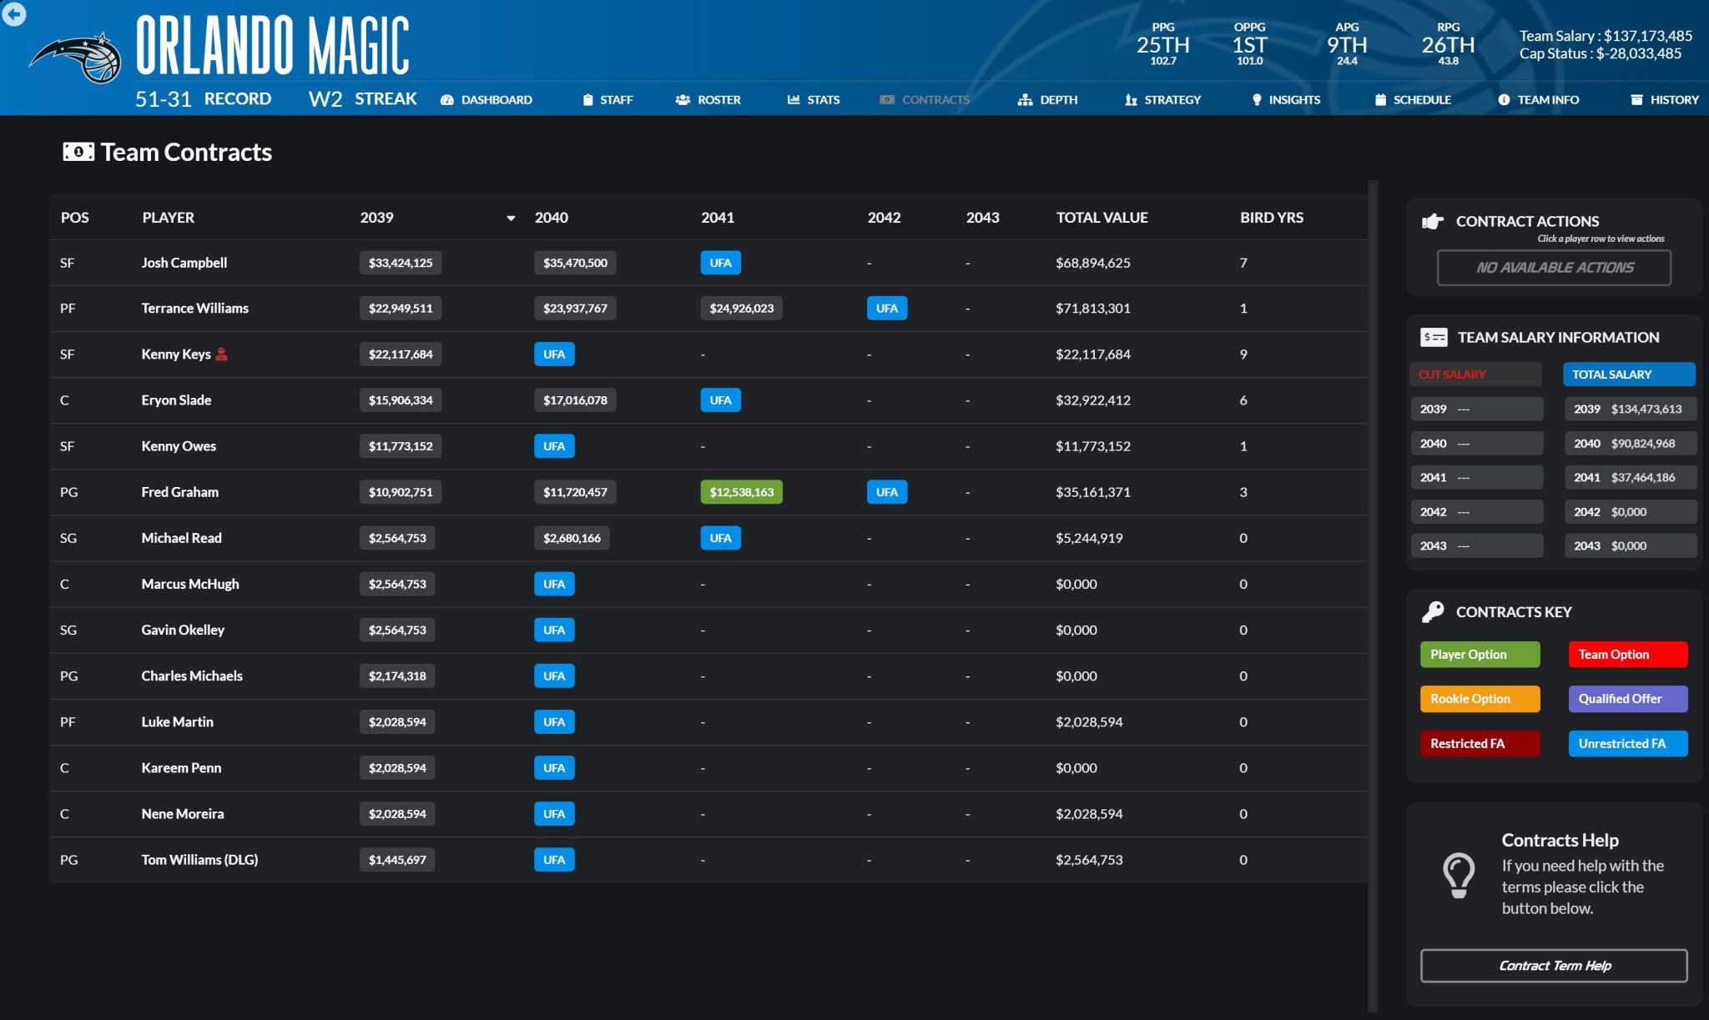The width and height of the screenshot is (1709, 1020).
Task: Click the Team Contracts money icon
Action: tap(78, 152)
